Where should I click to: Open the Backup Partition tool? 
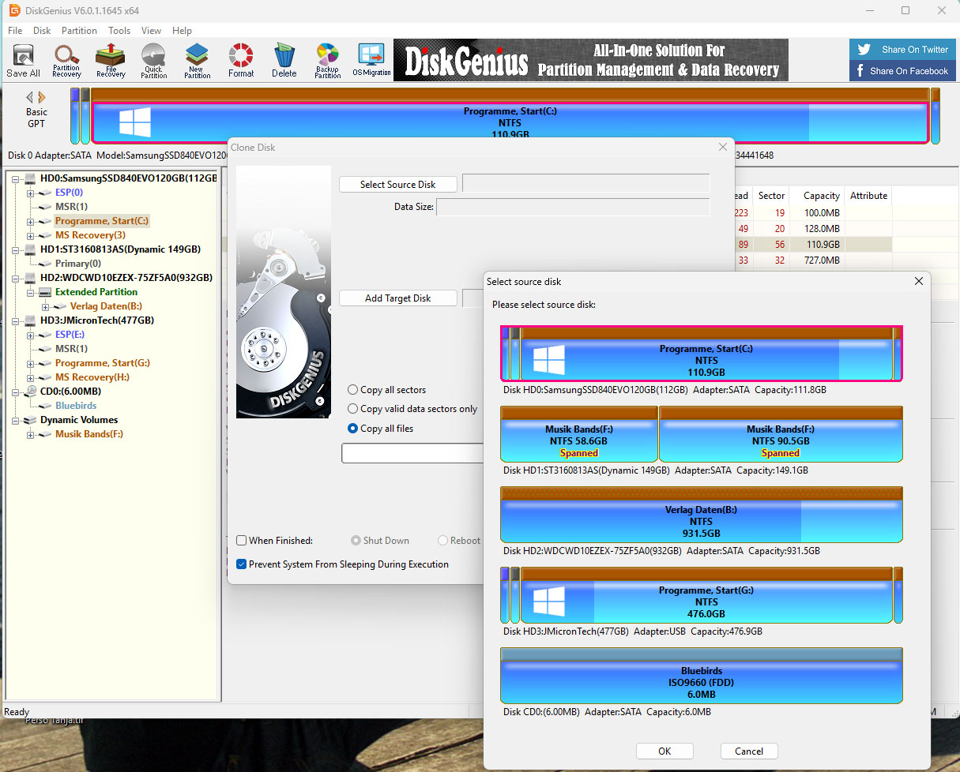point(327,61)
